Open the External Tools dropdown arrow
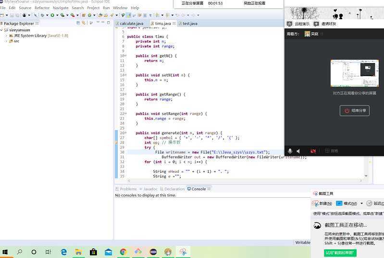 click(x=77, y=15)
